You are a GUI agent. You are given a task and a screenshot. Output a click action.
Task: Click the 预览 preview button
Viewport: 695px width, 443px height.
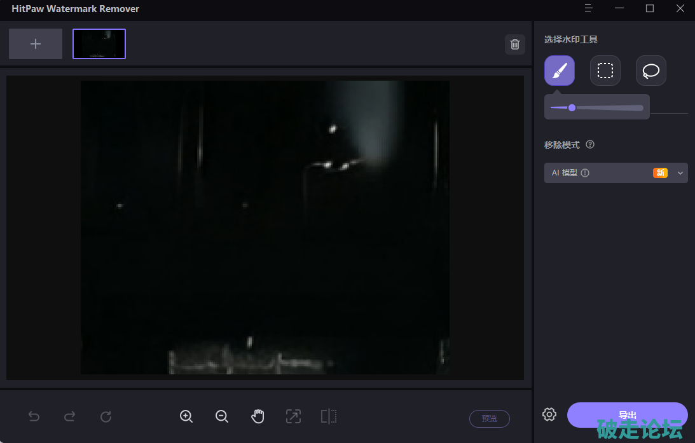click(490, 418)
